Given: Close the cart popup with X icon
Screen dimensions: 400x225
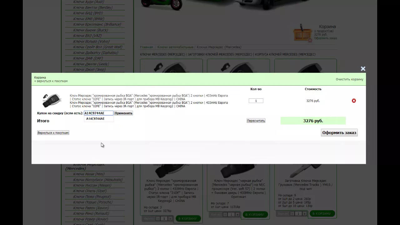Looking at the screenshot, I should 363,69.
